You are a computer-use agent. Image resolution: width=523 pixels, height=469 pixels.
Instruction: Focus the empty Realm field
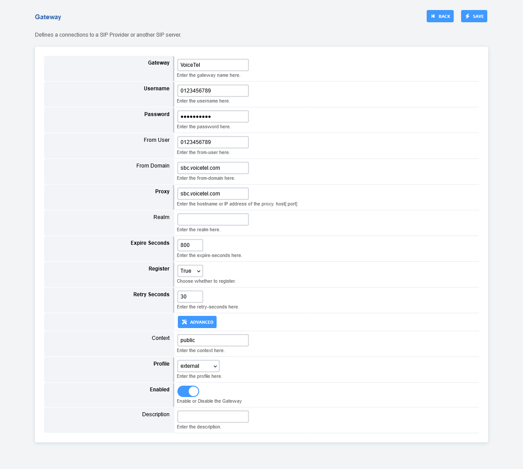pos(213,219)
